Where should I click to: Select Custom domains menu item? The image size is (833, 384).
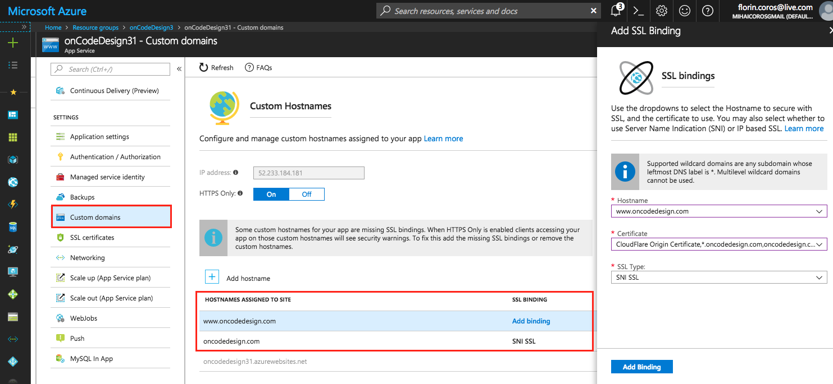(x=111, y=218)
